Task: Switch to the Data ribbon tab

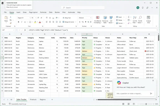Action: [51, 12]
